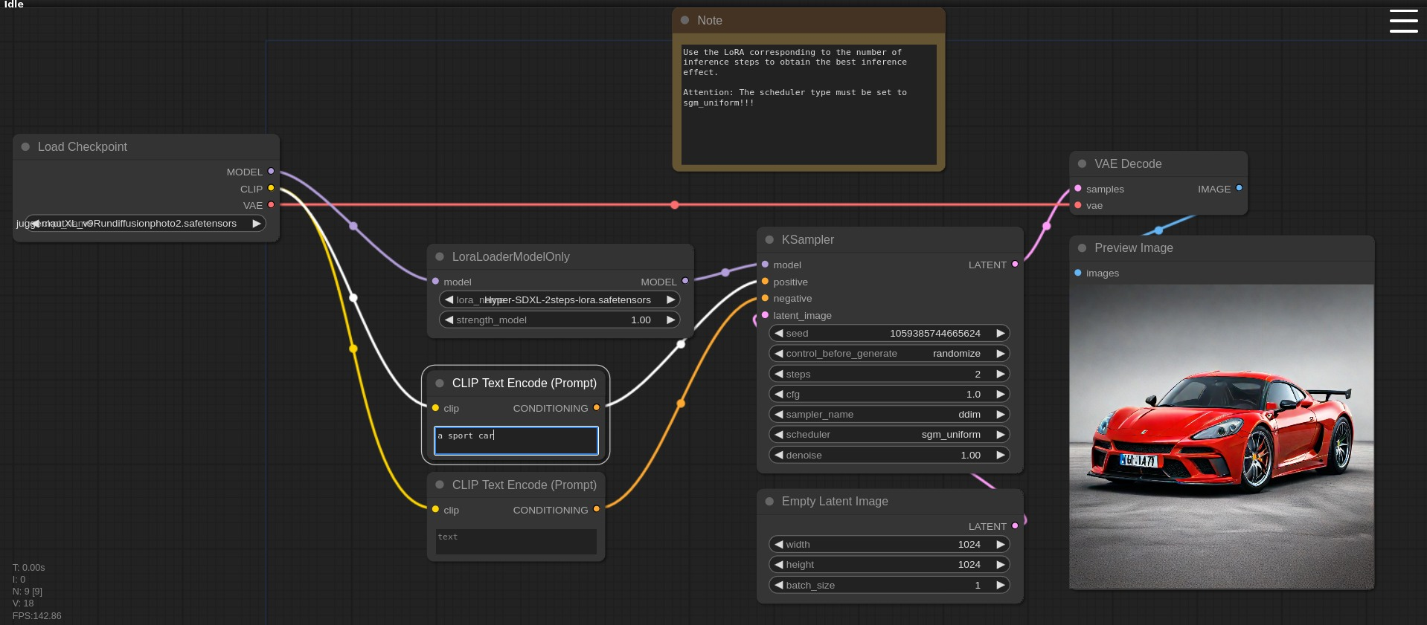Open the sampler_name dropdown showing ddim
The width and height of the screenshot is (1427, 625).
click(888, 415)
